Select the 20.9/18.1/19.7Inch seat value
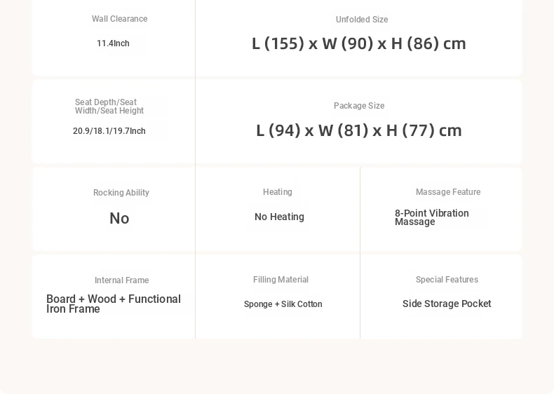 [x=109, y=131]
